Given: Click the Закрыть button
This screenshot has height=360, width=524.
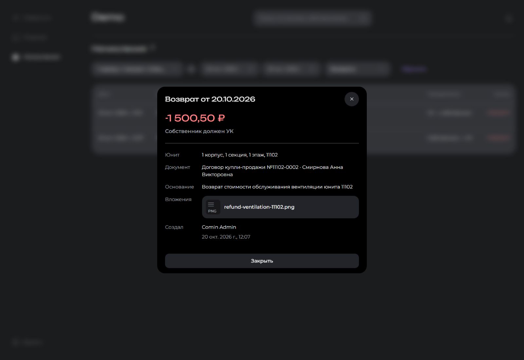Looking at the screenshot, I should tap(262, 261).
